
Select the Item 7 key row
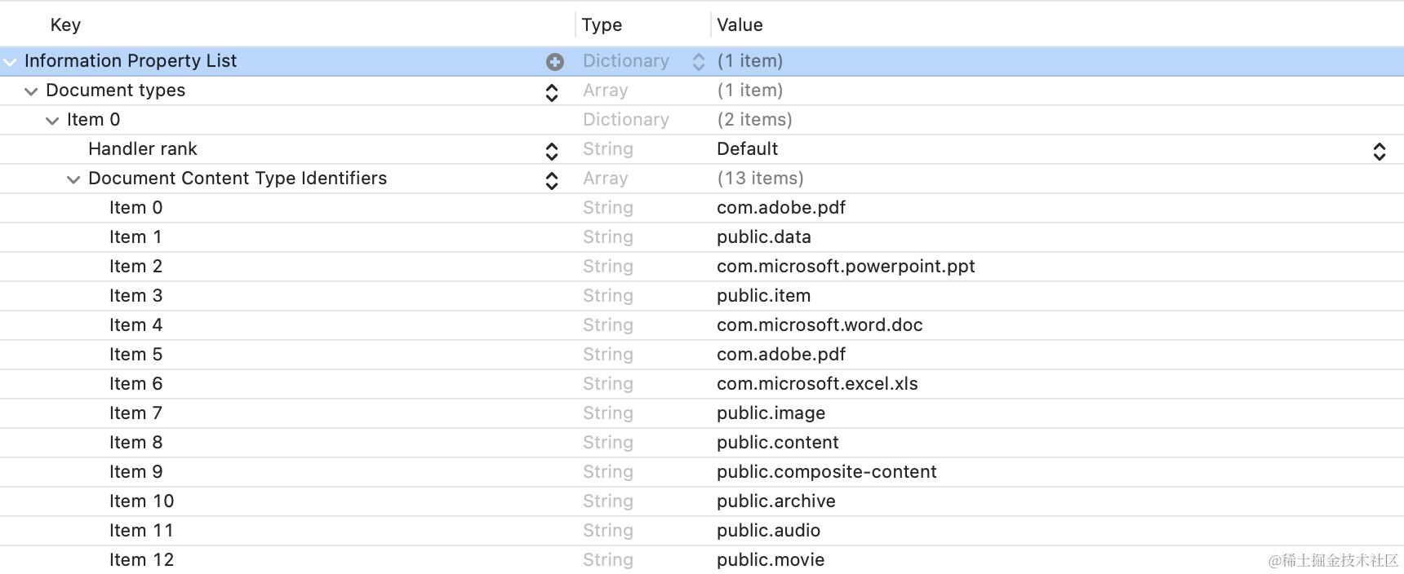point(136,413)
